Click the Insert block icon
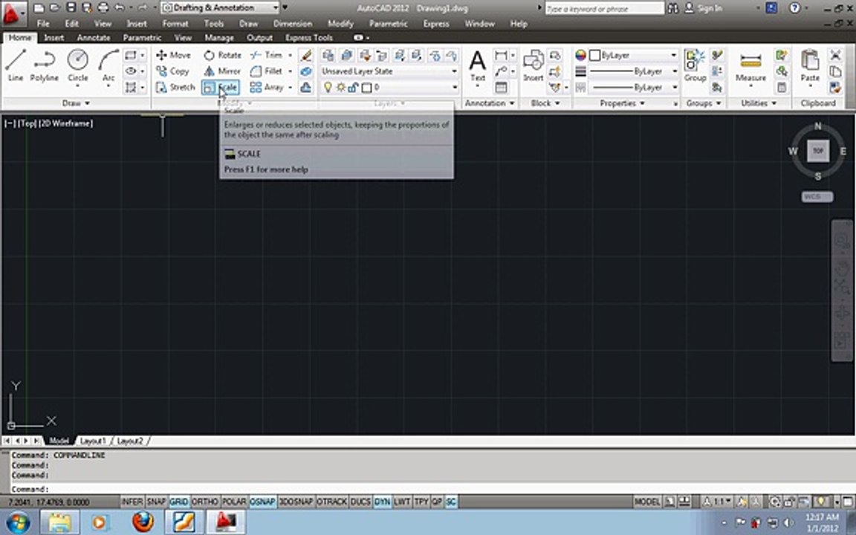Image resolution: width=856 pixels, height=535 pixels. [x=533, y=66]
